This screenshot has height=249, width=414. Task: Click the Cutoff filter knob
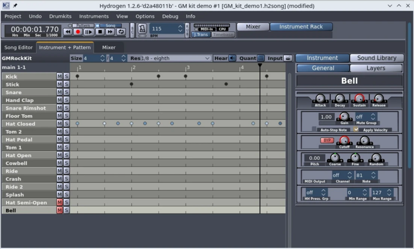[344, 140]
